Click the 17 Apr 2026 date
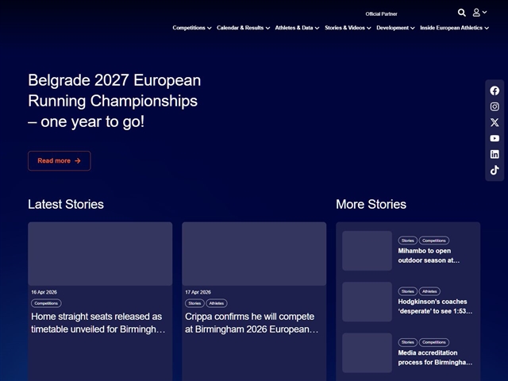The image size is (508, 381). [x=198, y=292]
